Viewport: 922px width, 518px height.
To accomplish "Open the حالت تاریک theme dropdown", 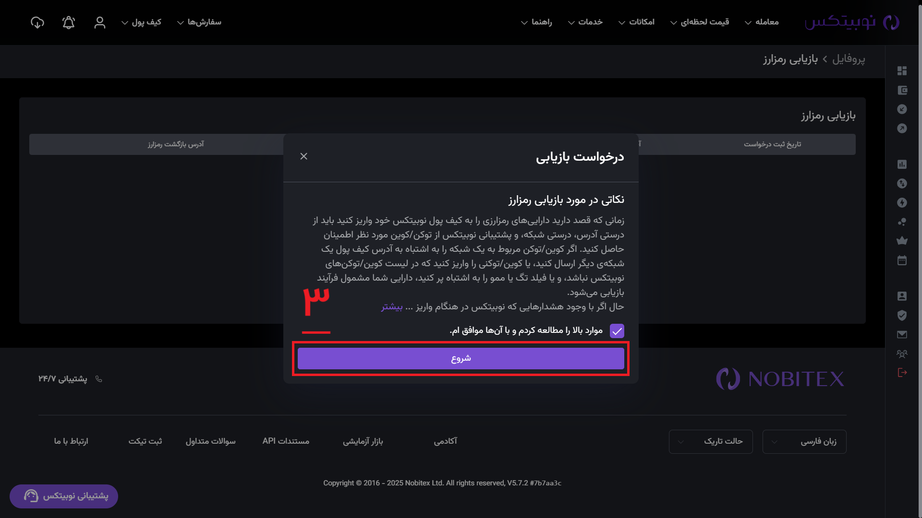I will (711, 441).
